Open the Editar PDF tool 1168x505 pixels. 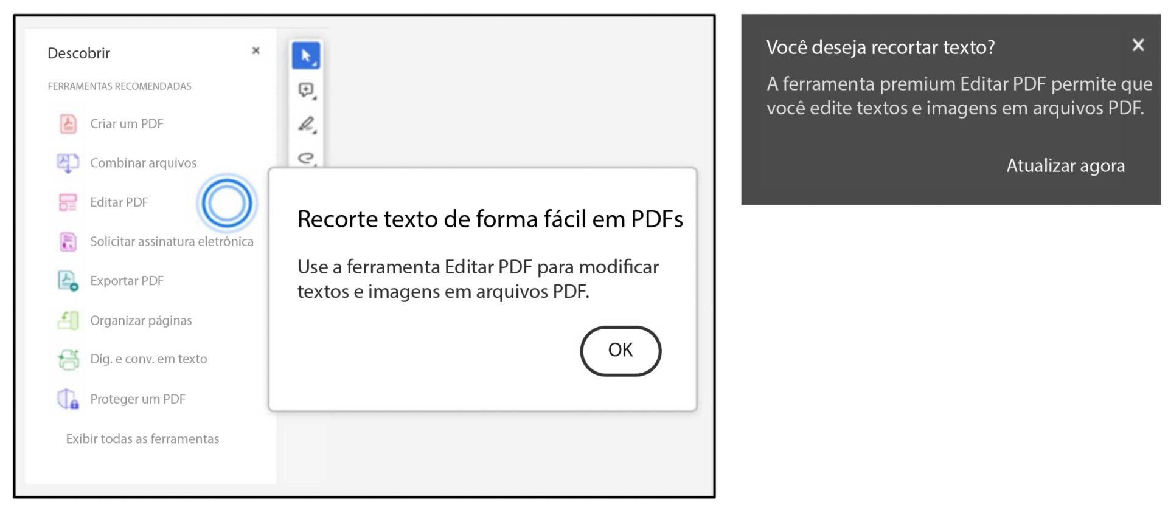coord(119,202)
